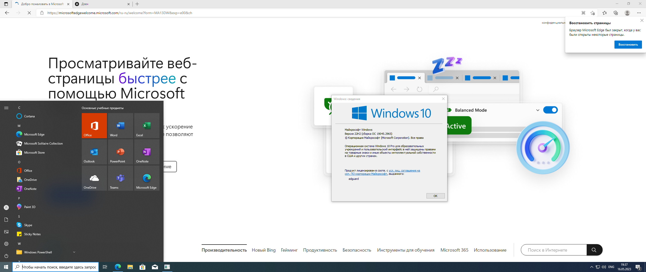Open Paint 3D from app list

pos(30,207)
